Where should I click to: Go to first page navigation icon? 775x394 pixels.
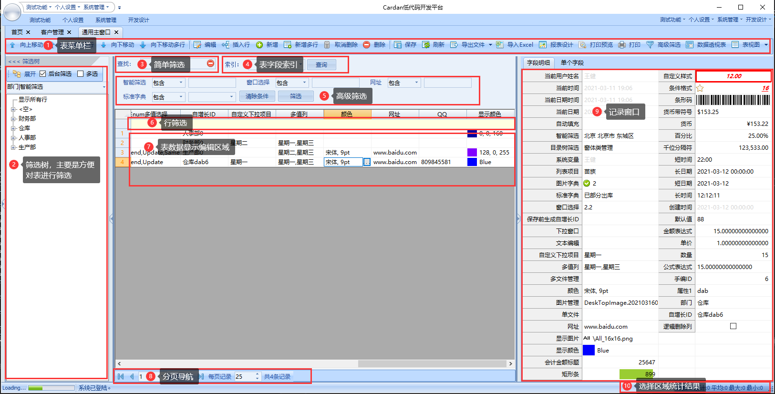[x=121, y=376]
